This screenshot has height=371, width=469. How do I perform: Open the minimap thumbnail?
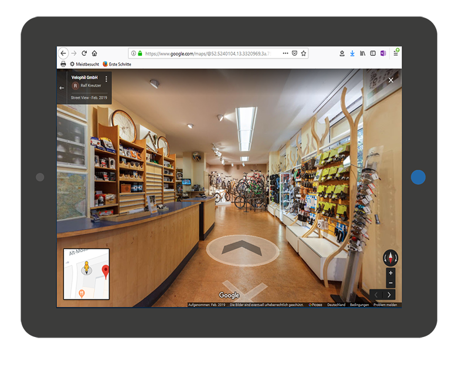(86, 274)
